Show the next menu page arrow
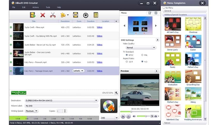Screen dimensions: 216x125 (x=156, y=26)
